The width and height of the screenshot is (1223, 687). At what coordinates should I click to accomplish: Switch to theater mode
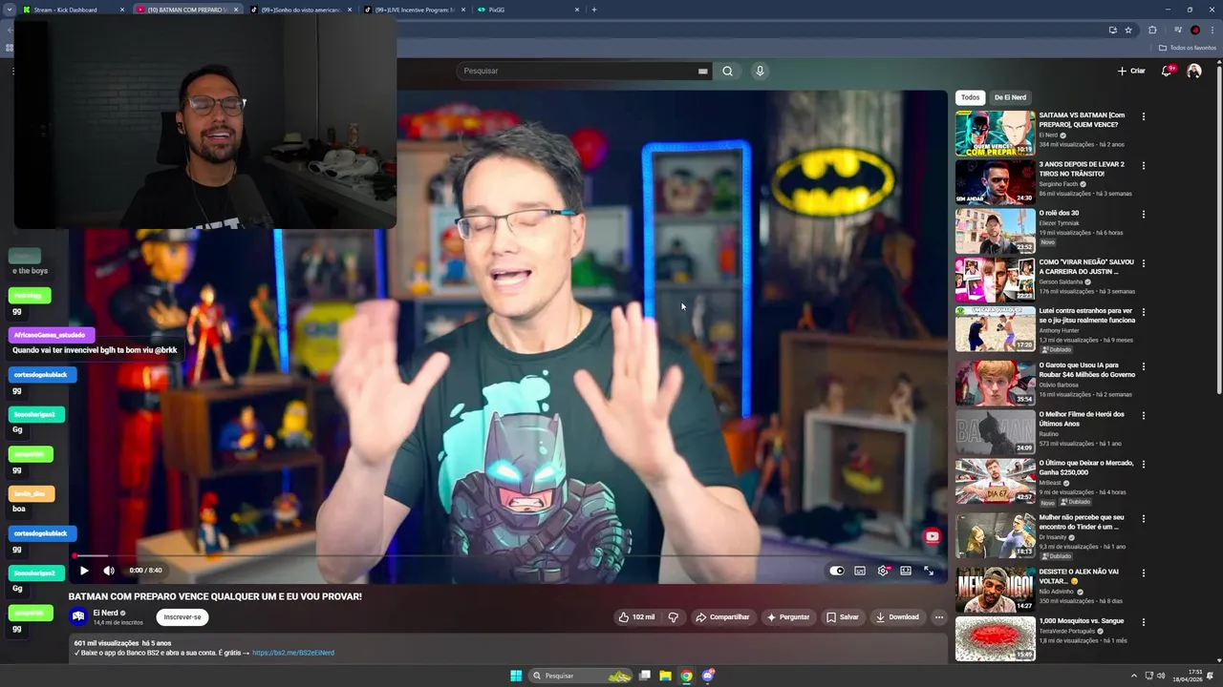point(906,571)
